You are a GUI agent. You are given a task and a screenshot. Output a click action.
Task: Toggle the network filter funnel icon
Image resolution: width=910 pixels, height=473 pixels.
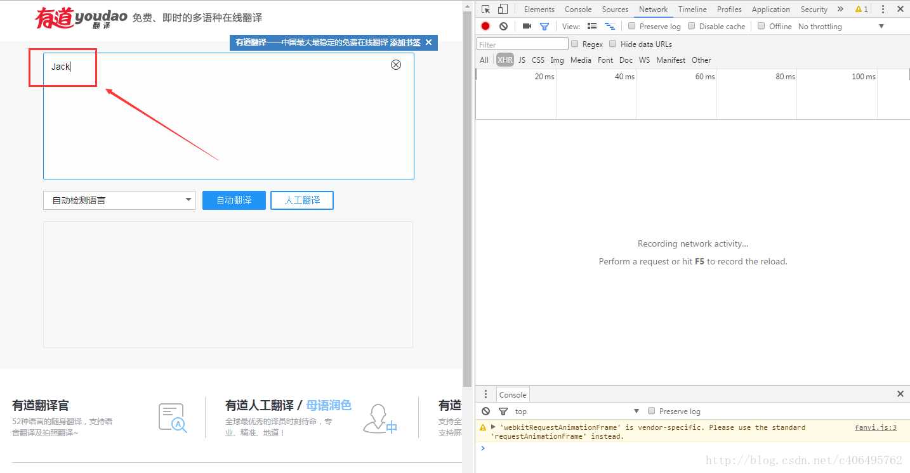pos(544,26)
